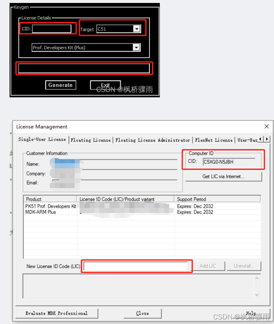Screen dimensions: 274x324
Task: Click the Computer ID CID field C5XQ0-N5JBH
Action: point(229,162)
